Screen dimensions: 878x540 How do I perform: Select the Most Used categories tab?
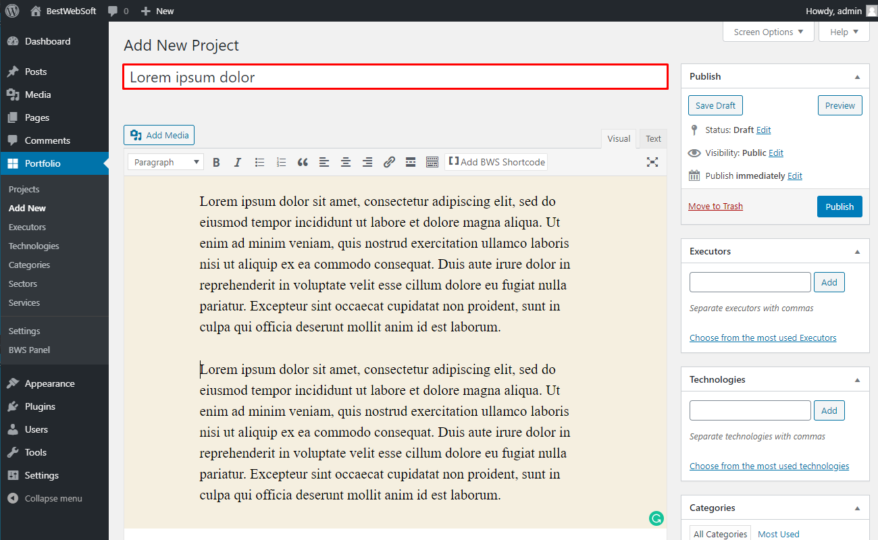click(778, 533)
